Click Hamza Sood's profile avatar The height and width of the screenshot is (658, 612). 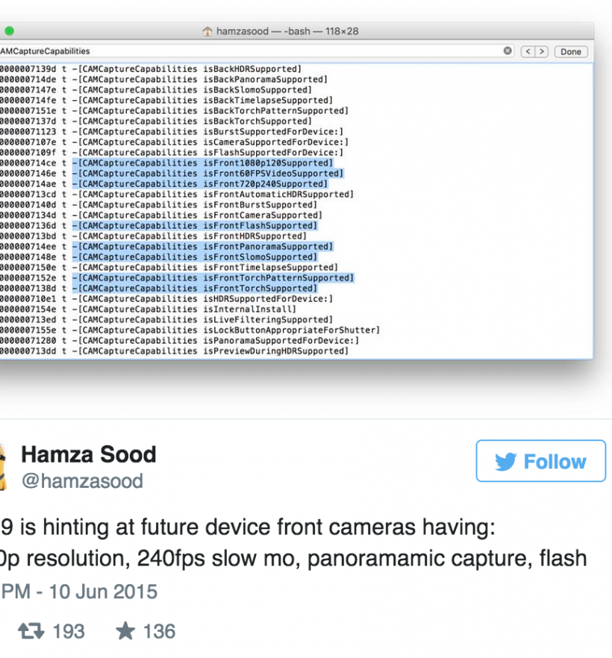click(x=2, y=466)
